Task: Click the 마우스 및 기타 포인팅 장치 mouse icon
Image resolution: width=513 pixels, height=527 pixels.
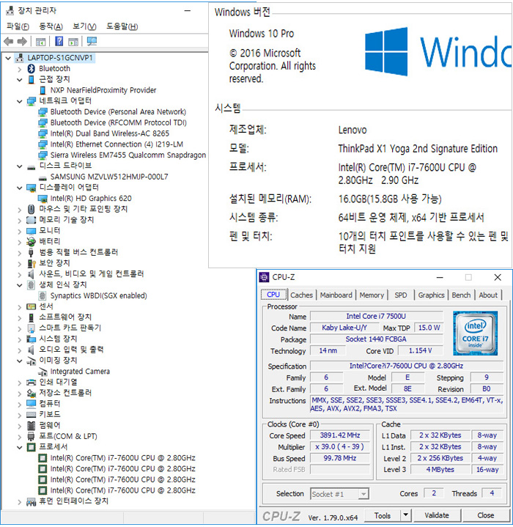Action: 32,209
